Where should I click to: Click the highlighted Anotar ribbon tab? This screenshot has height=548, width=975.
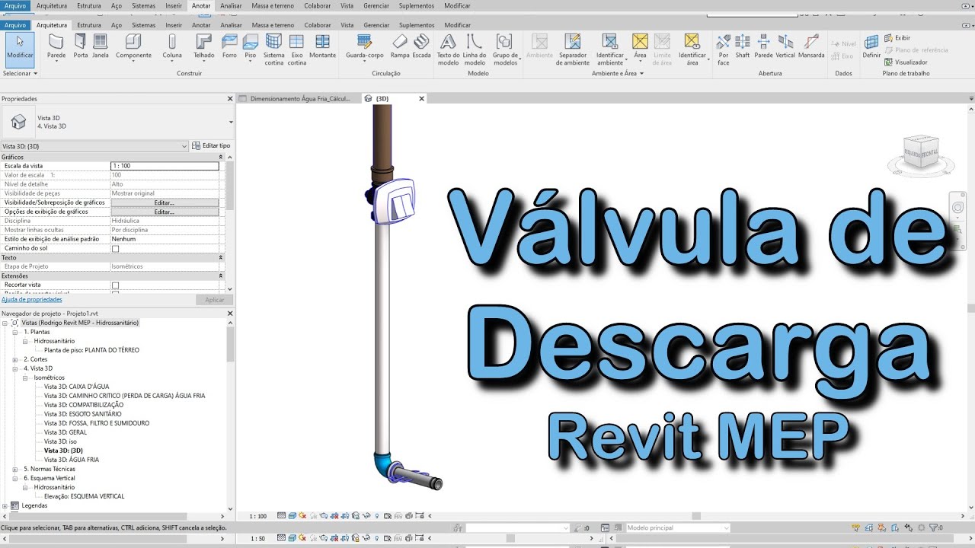[x=201, y=5]
